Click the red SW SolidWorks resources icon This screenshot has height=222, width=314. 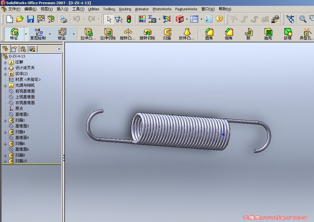pyautogui.click(x=180, y=19)
